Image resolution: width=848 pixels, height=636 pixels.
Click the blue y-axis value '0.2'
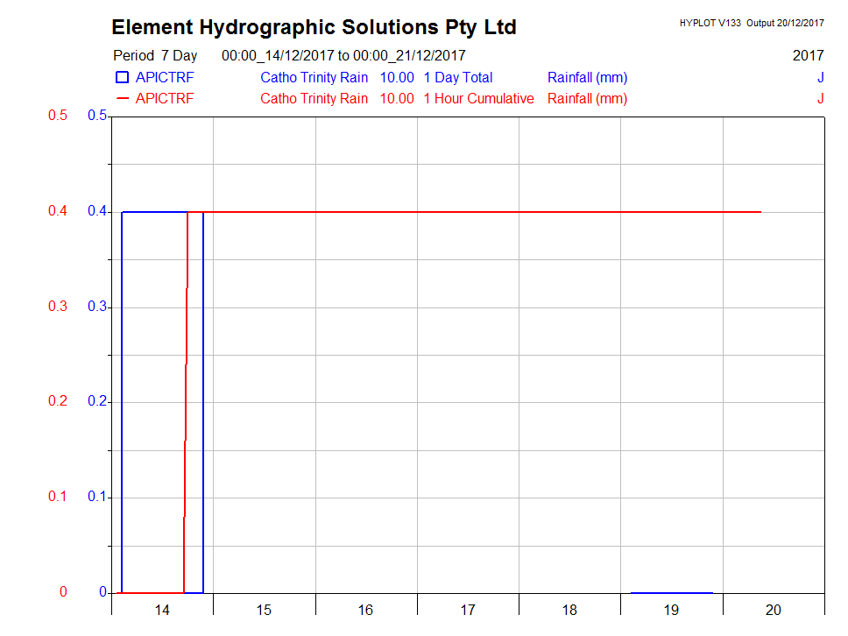click(97, 402)
